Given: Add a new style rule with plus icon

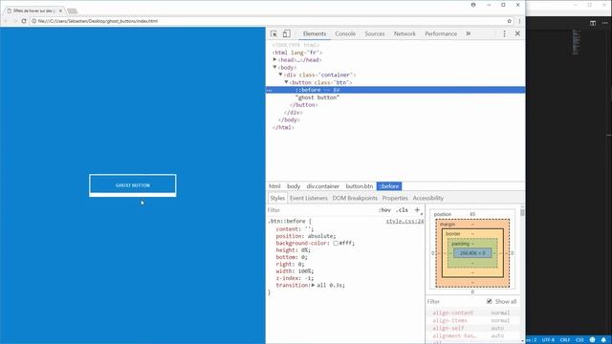Looking at the screenshot, I should (417, 210).
